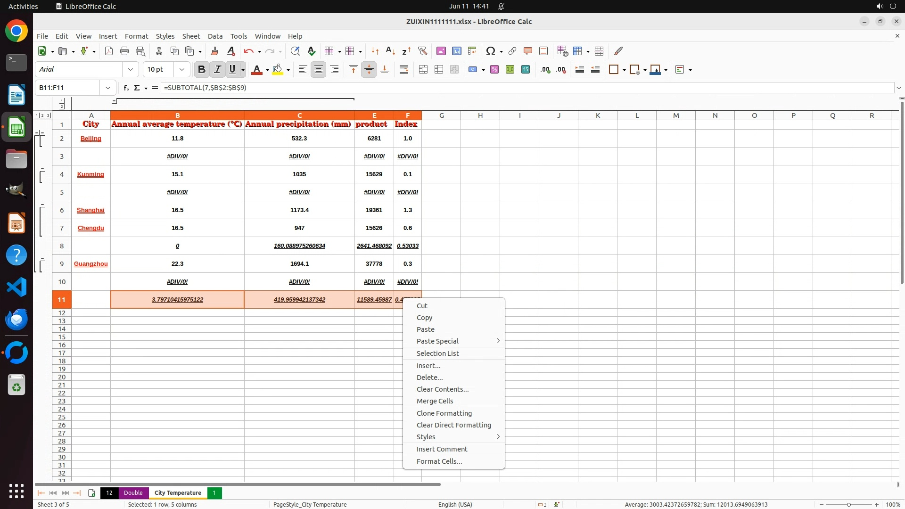This screenshot has height=509, width=905.
Task: Open the Name Box dropdown arrow
Action: 108,88
